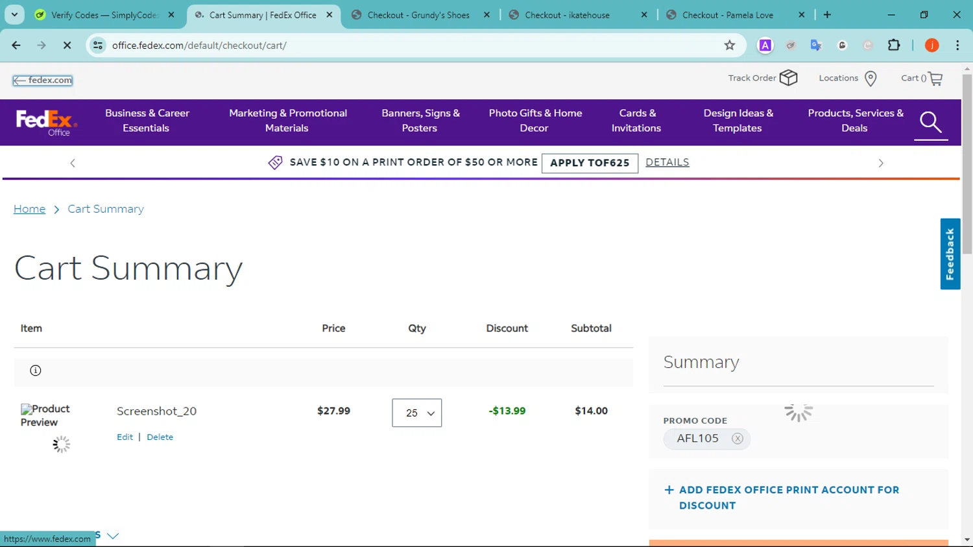Open Locations pin icon
Screen dimensions: 973x547
tap(871, 79)
